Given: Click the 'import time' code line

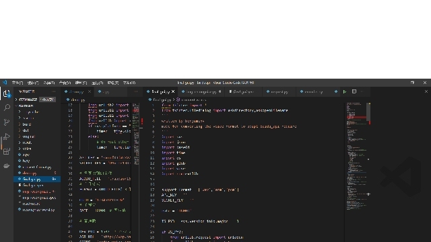Looking at the screenshot, I should coord(174,153).
